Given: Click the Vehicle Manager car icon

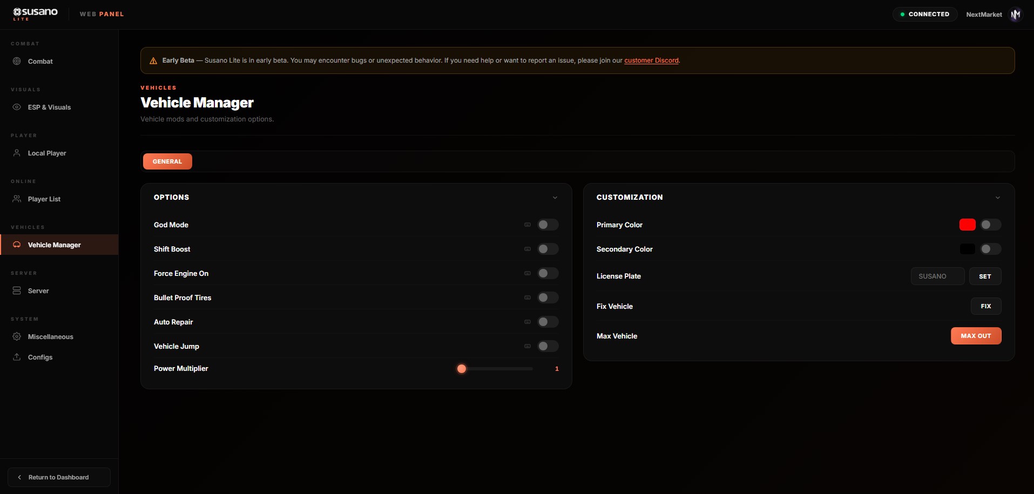Looking at the screenshot, I should (x=17, y=245).
